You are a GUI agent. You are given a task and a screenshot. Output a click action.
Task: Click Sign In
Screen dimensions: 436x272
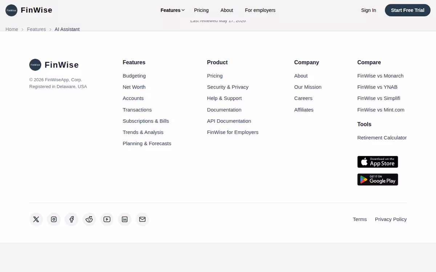click(x=368, y=10)
